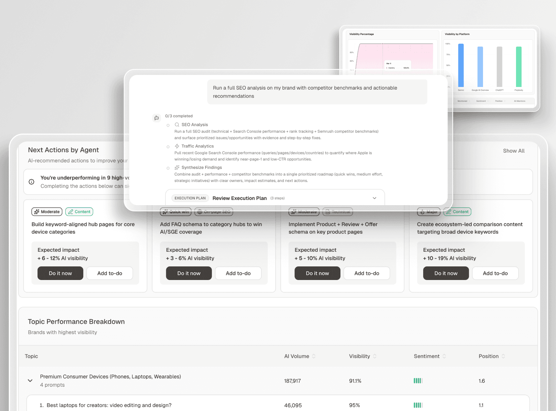556x411 pixels.
Task: Click Do it now for hub pages
Action: pyautogui.click(x=60, y=273)
